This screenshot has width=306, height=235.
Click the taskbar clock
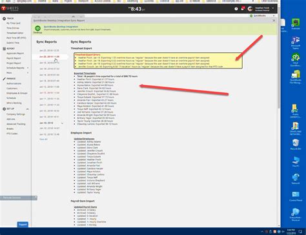coord(291,231)
